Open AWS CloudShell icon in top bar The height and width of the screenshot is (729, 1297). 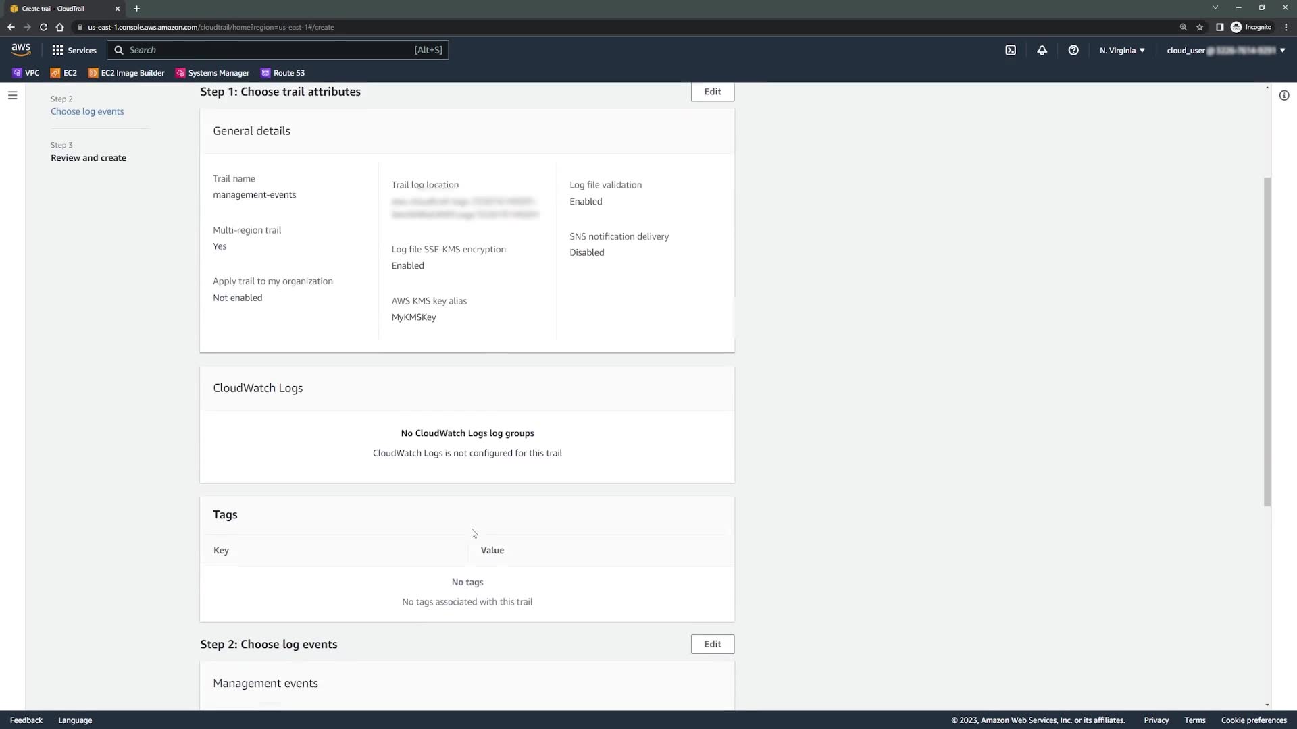click(x=1011, y=50)
